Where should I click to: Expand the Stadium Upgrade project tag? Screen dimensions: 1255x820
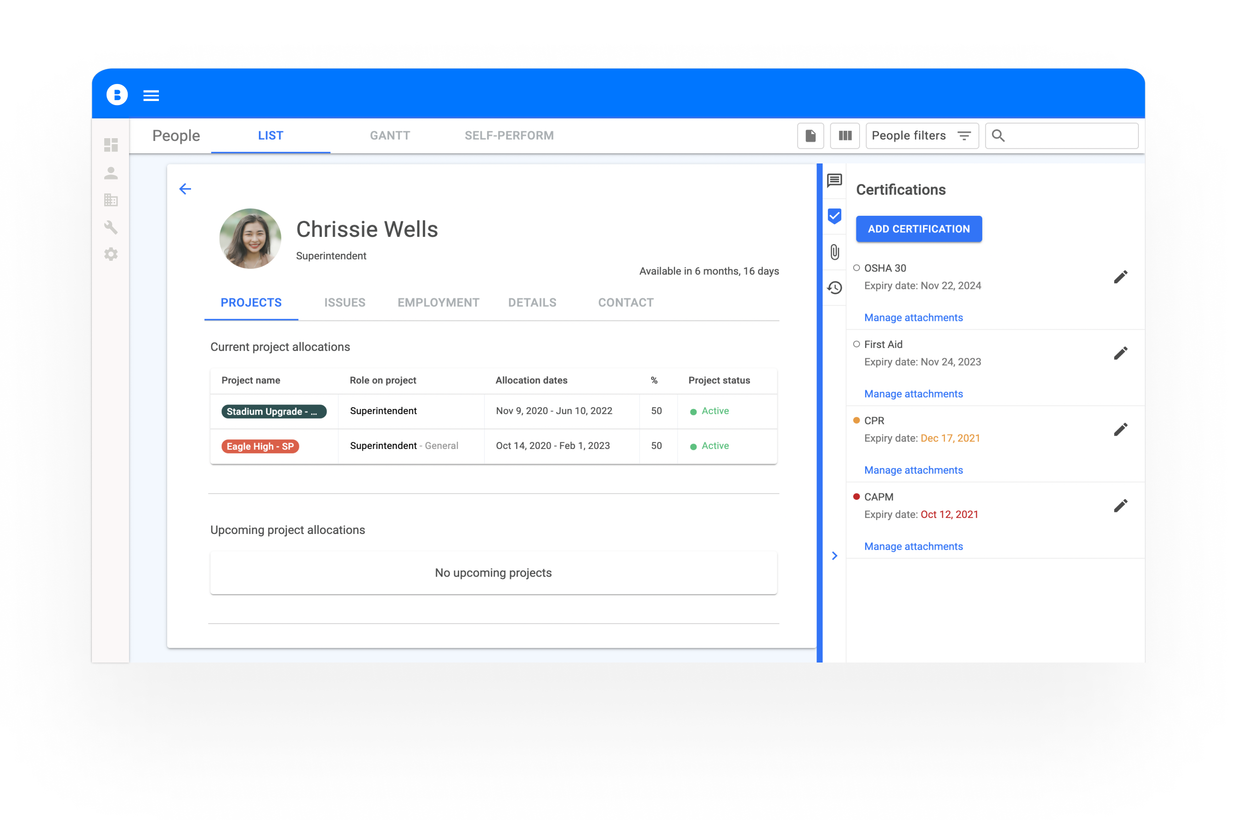point(274,411)
